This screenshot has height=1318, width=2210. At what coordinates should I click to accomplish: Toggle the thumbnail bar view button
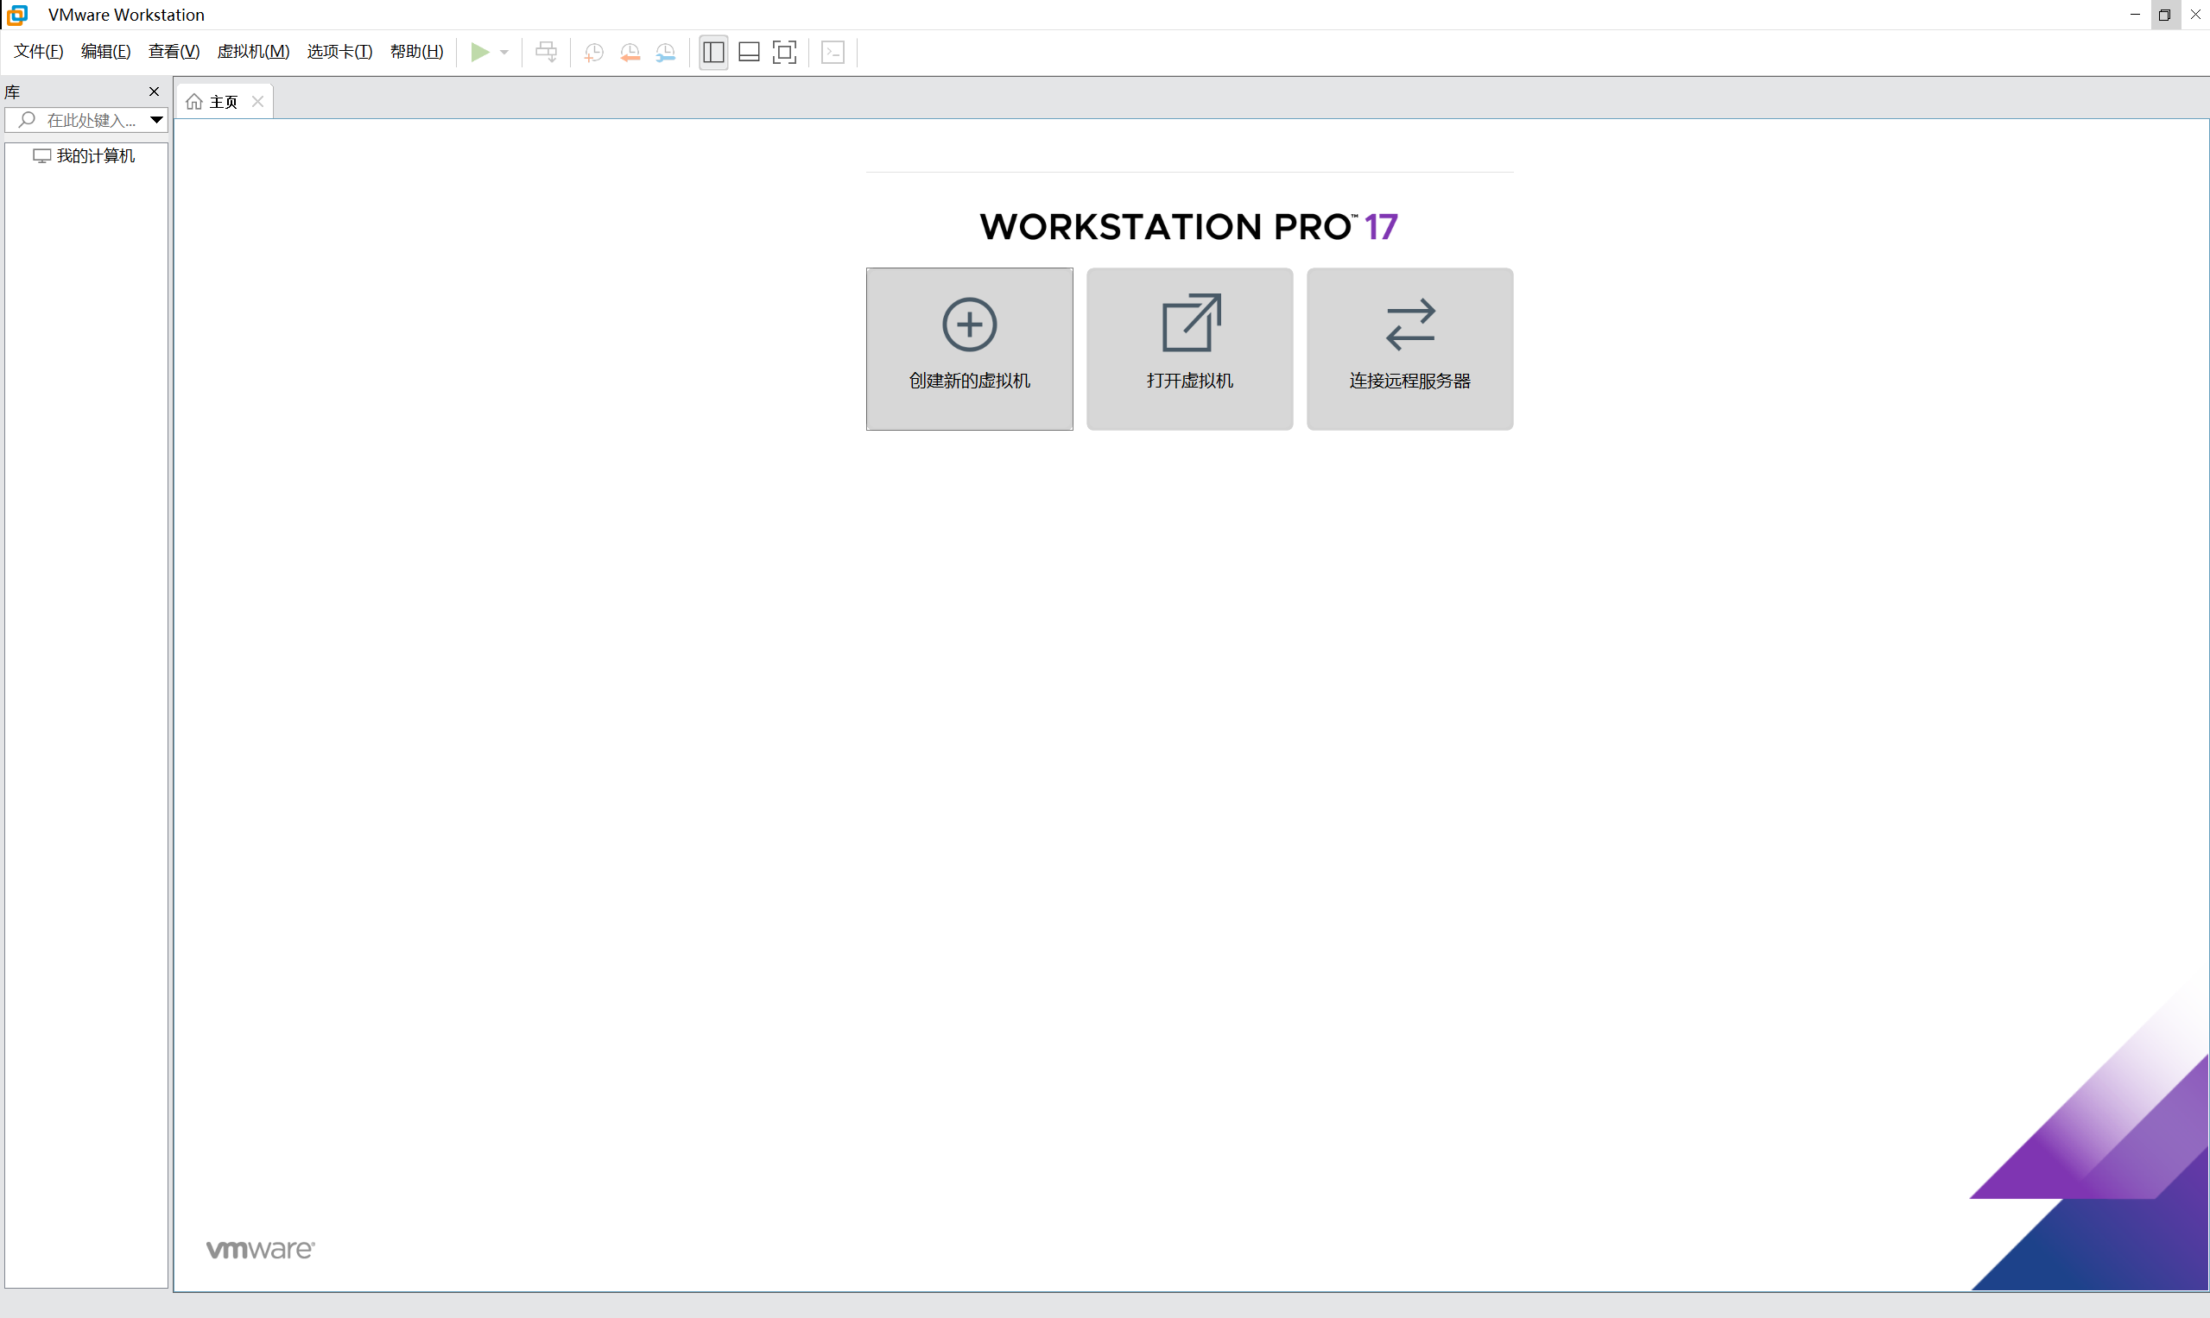pos(749,53)
